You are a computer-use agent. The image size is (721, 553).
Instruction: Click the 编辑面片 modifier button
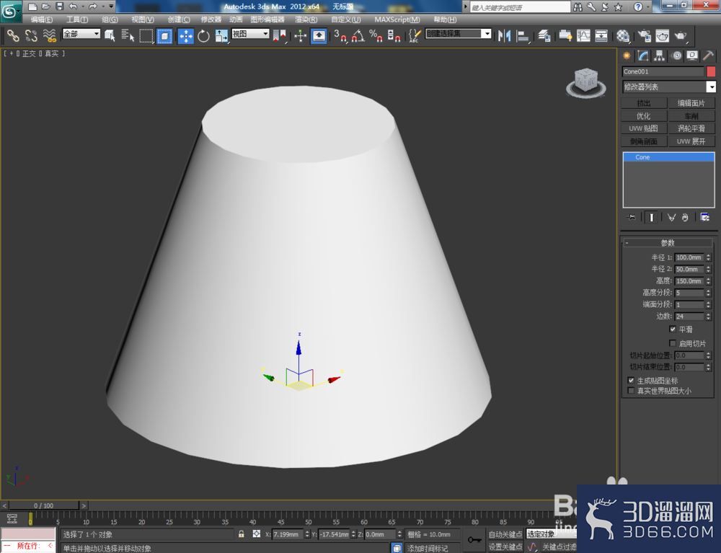click(x=691, y=103)
